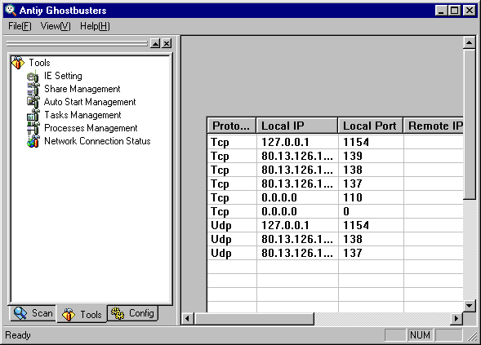Open the File(F) menu
Screen dimensions: 481x345
point(20,26)
